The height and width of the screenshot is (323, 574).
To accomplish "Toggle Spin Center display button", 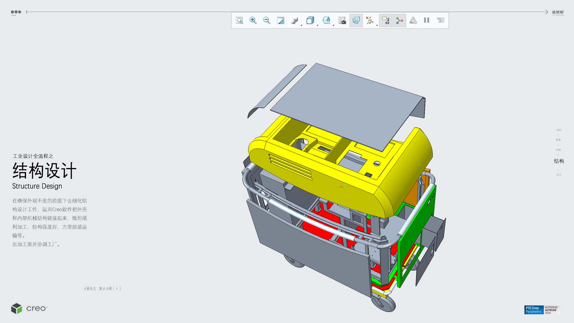I will pos(399,20).
